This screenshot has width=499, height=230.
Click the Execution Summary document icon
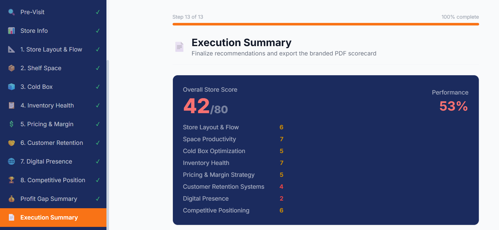[11, 217]
